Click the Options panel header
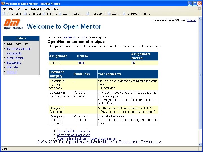 click(x=21, y=38)
